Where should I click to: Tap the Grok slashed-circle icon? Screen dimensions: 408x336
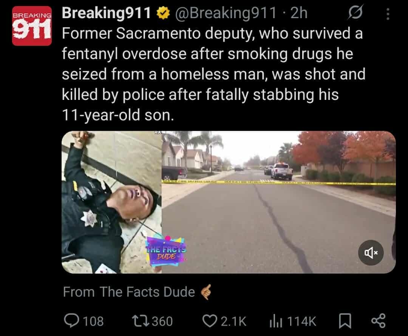pos(355,12)
